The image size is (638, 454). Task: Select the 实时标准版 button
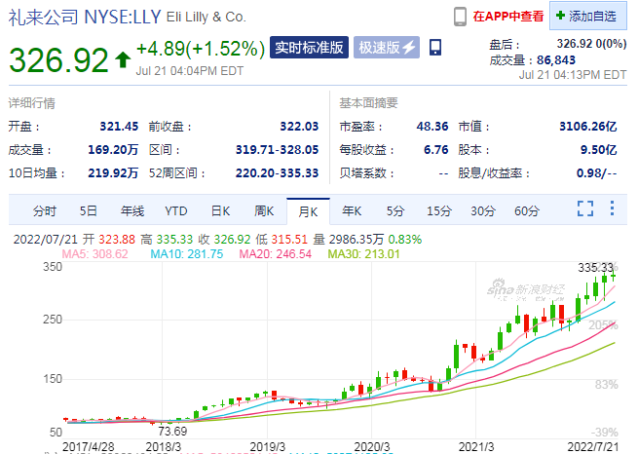tap(309, 47)
